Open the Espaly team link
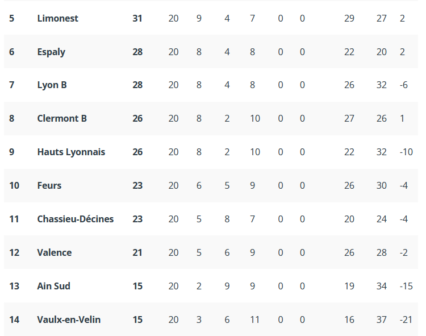Screen dimensions: 426x336 tap(51, 52)
